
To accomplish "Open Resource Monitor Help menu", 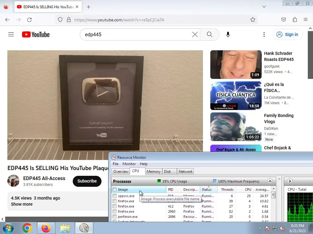I will (144, 164).
